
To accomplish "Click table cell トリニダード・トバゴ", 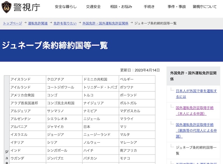I will point(101,87).
